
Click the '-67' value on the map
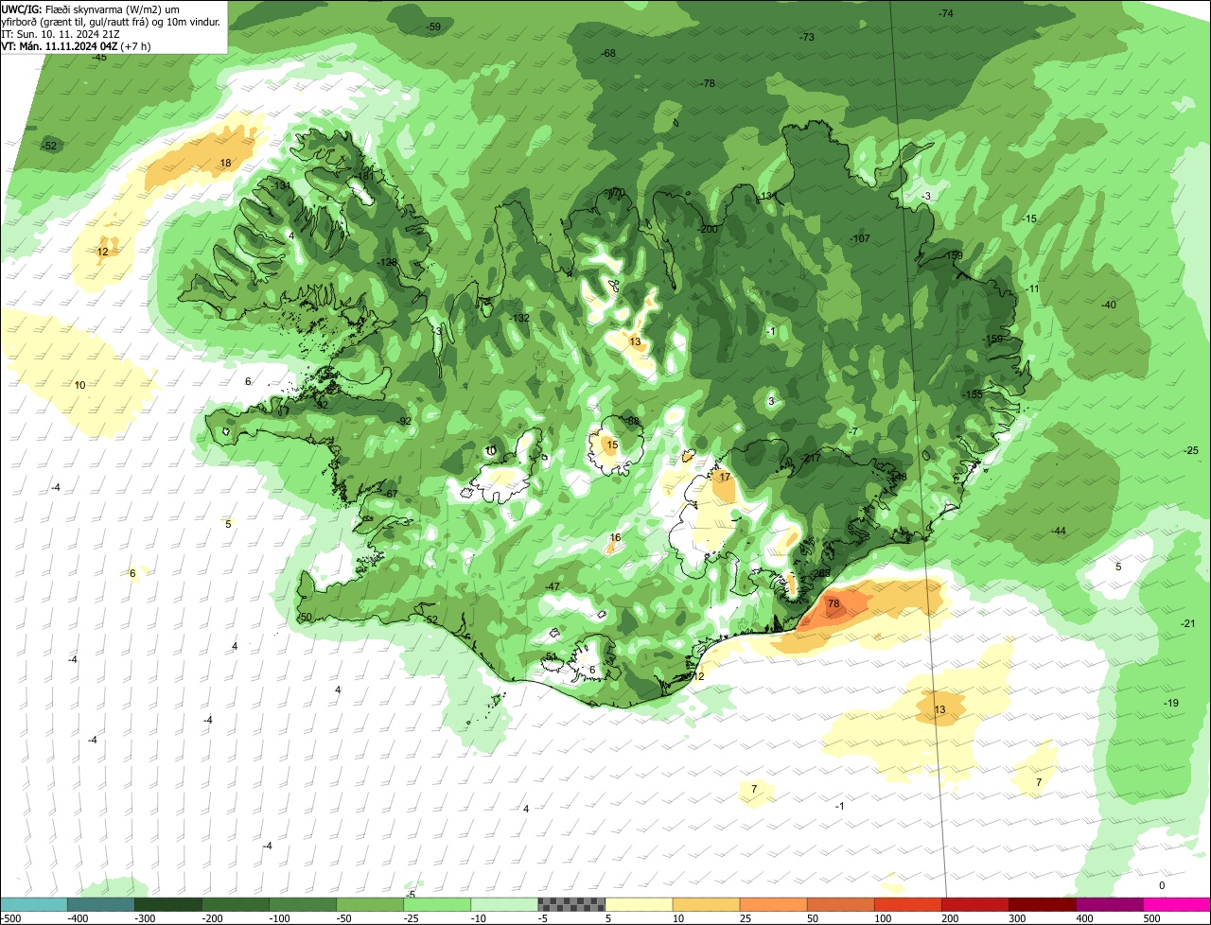[391, 495]
